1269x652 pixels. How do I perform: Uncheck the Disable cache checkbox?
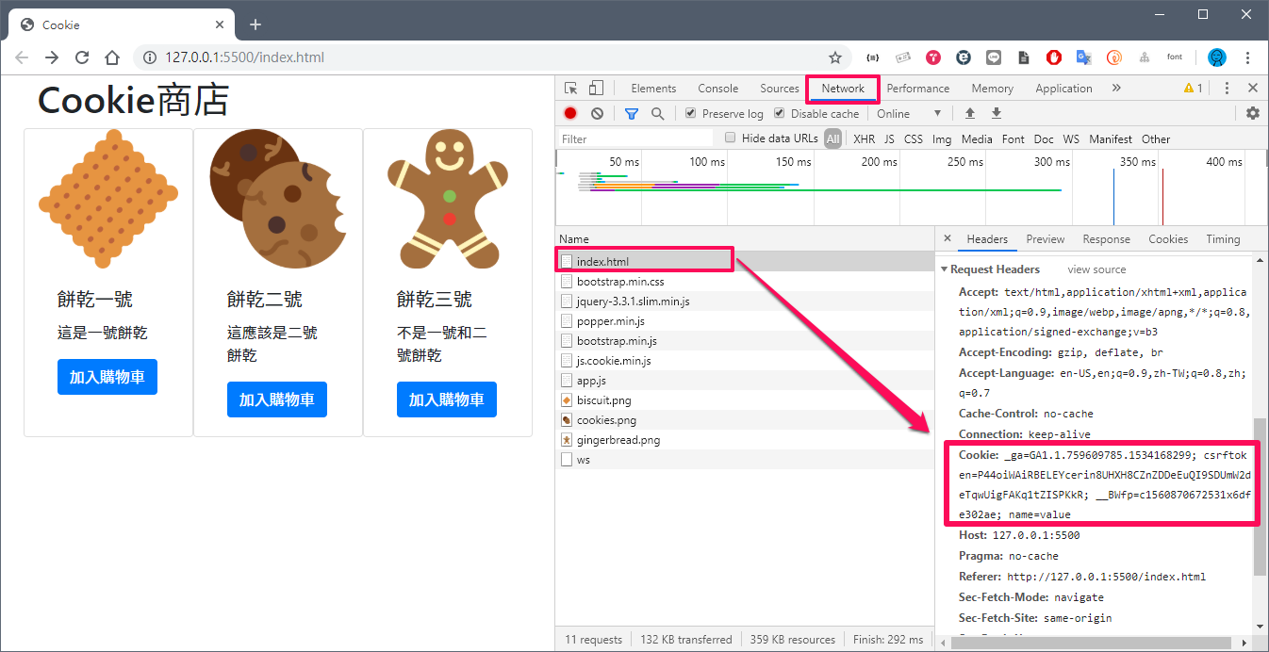780,114
